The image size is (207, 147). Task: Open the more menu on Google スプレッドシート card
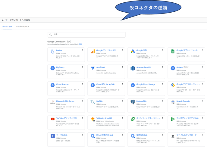(x=203, y=50)
